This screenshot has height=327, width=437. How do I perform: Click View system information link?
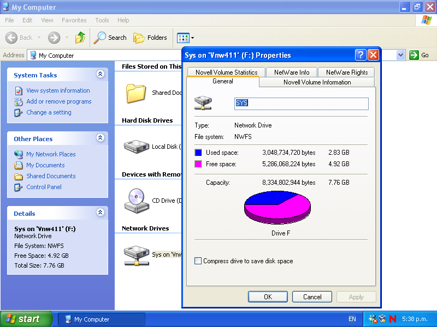click(58, 90)
